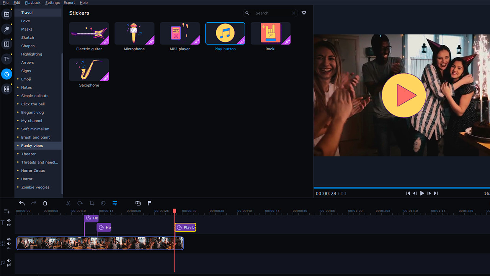Delete the selected clip with the trash icon
The image size is (490, 276).
click(x=45, y=203)
